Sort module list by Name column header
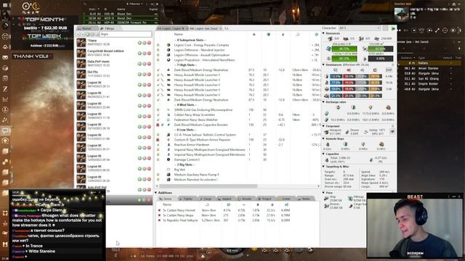This screenshot has height=261, width=465. click(x=179, y=35)
